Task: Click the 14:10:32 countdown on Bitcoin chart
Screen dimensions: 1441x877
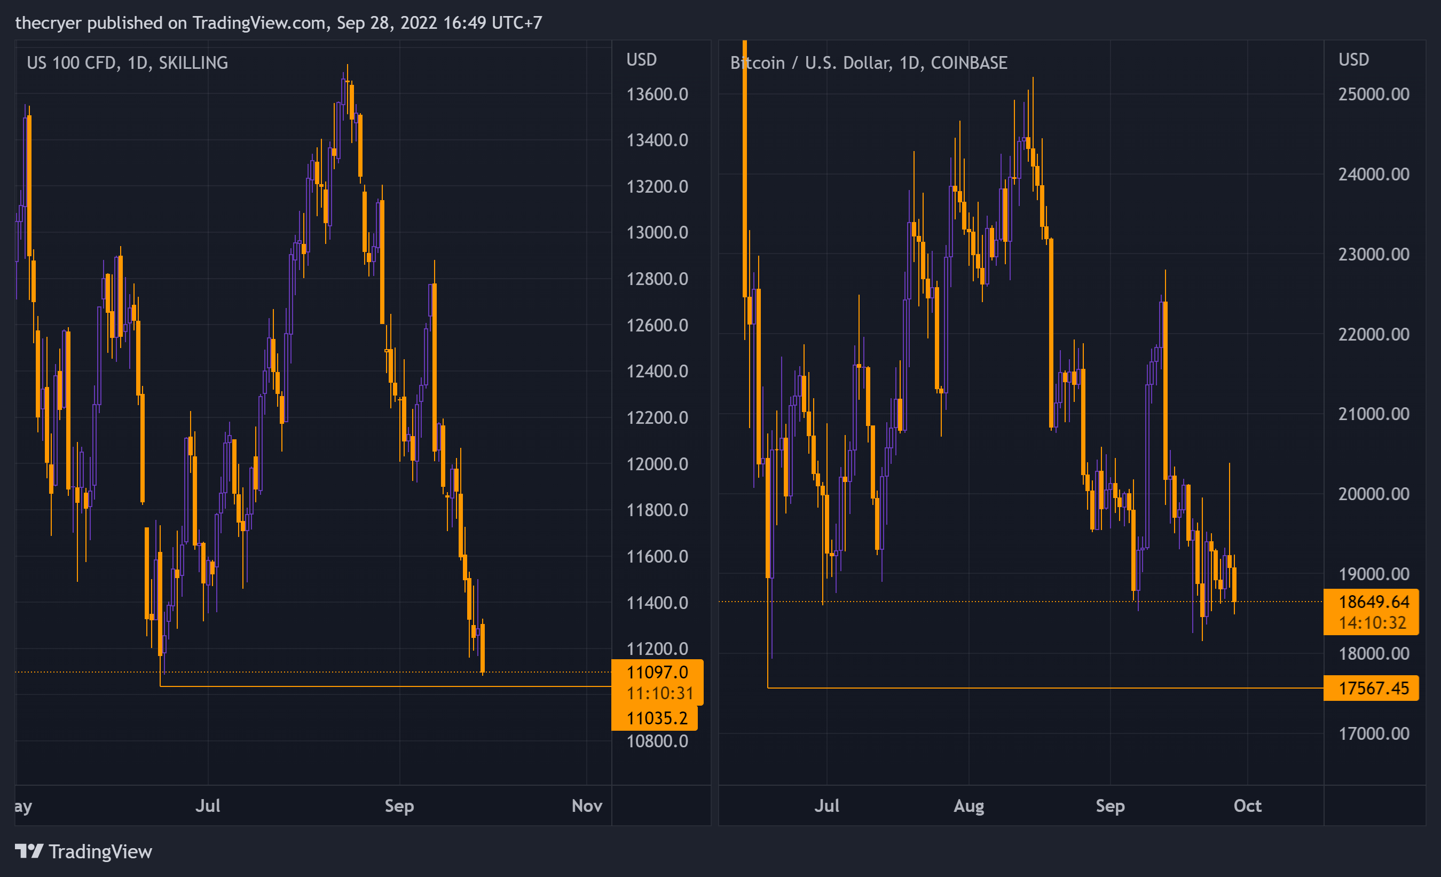Action: click(1372, 623)
